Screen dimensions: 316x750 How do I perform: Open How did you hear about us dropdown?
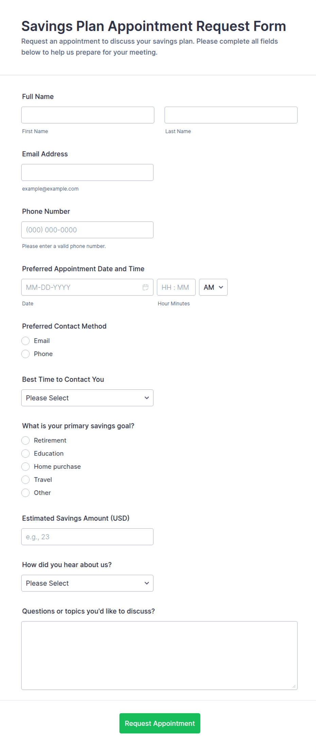pyautogui.click(x=87, y=583)
